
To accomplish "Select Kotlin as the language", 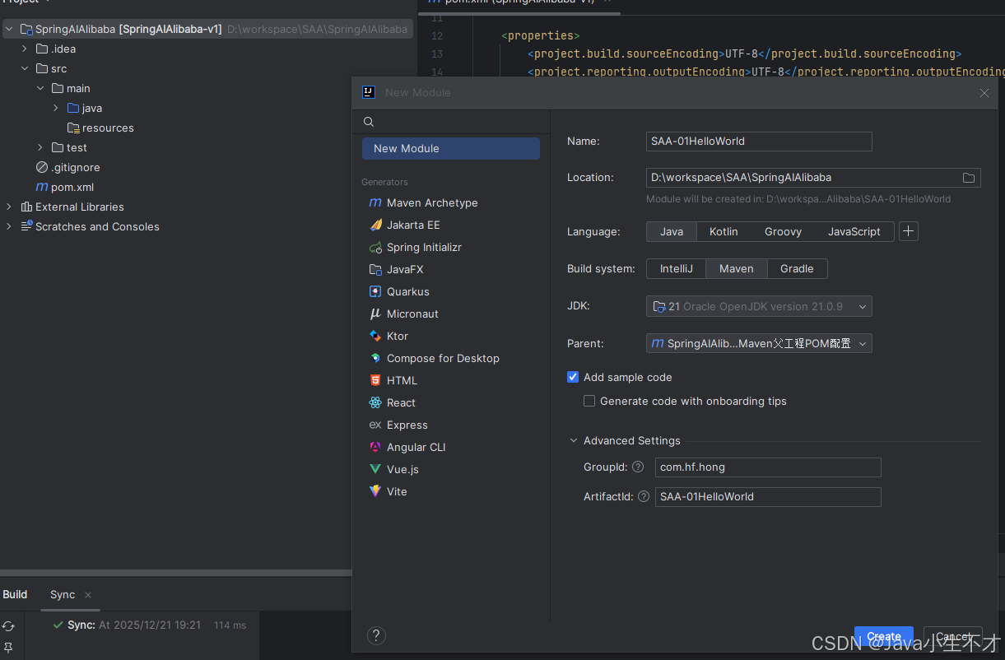I will coord(724,231).
